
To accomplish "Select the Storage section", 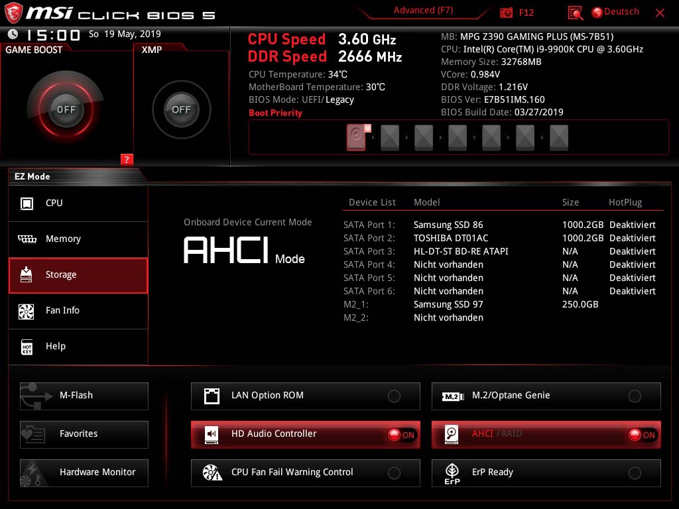I will click(78, 275).
